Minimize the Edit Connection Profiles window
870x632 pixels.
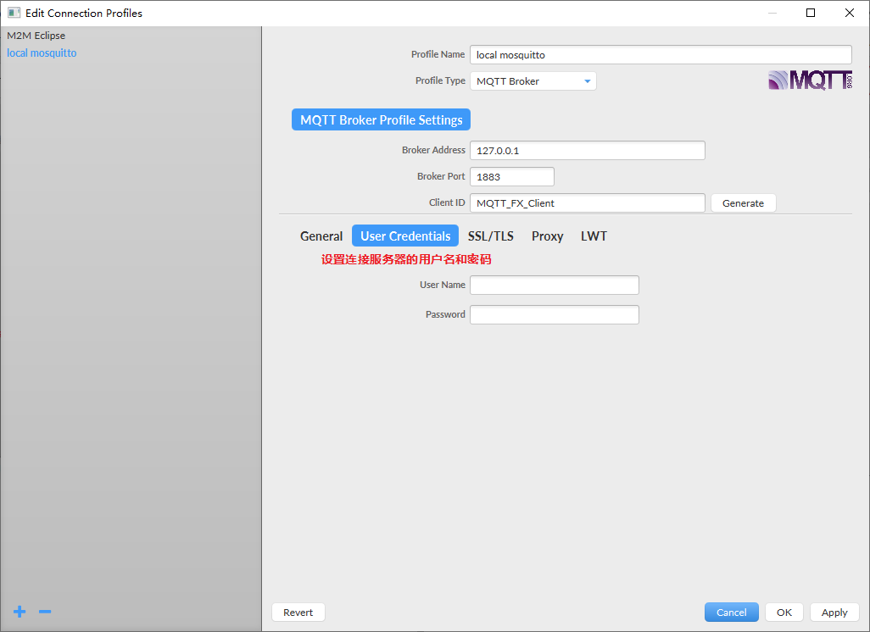pos(772,13)
